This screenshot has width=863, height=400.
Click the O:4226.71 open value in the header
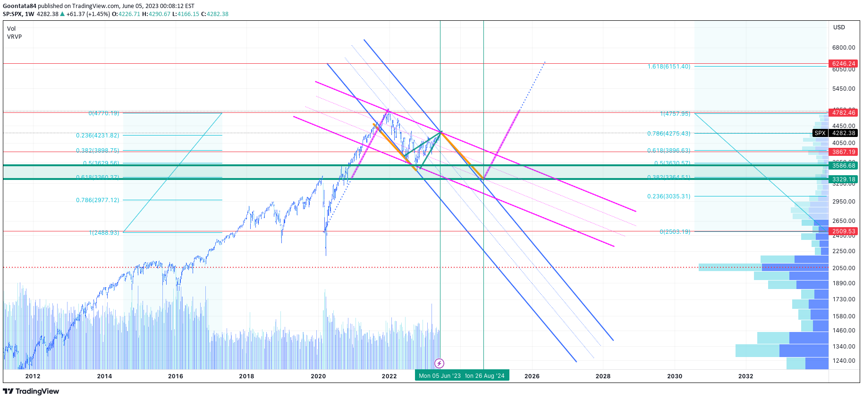coord(126,14)
